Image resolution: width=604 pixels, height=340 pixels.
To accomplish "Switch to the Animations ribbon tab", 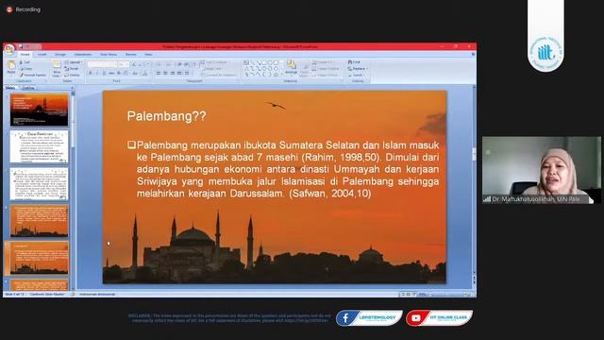I will click(x=83, y=55).
